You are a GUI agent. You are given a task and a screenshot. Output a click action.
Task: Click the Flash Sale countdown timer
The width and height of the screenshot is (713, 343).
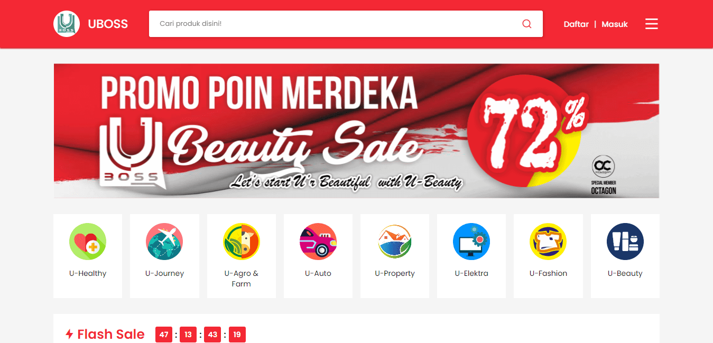coord(200,335)
